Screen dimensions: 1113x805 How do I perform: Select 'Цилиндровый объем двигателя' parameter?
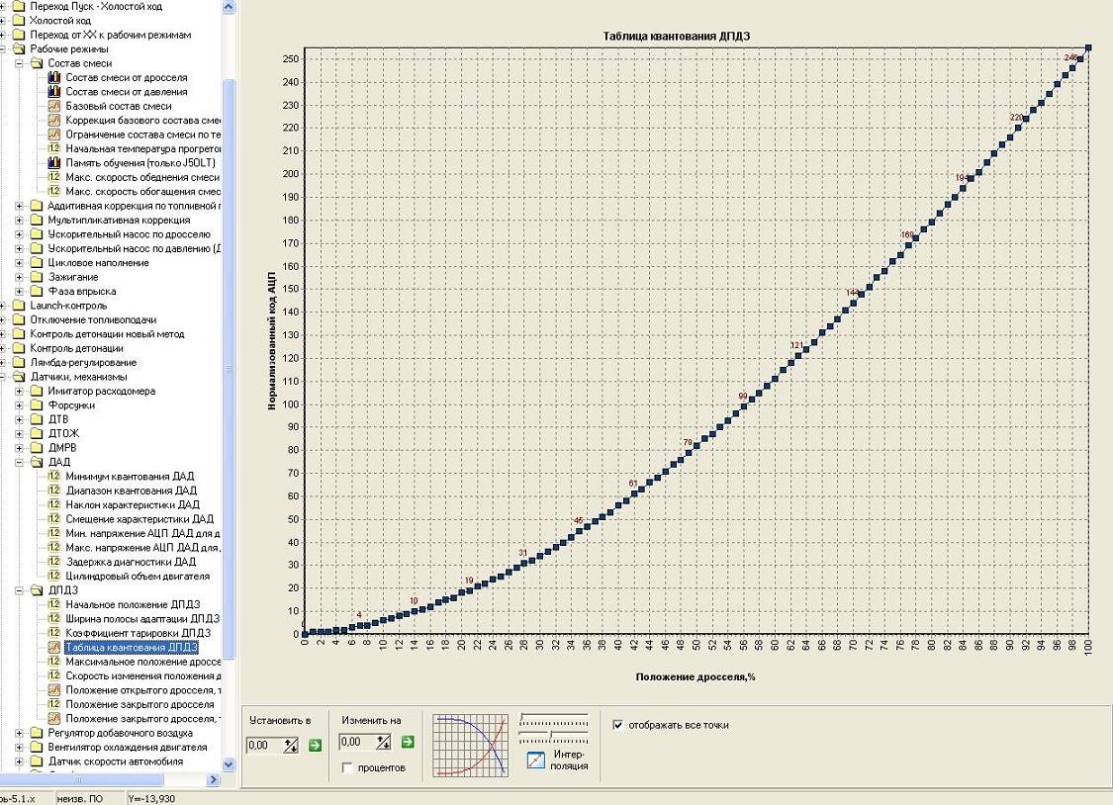click(138, 576)
